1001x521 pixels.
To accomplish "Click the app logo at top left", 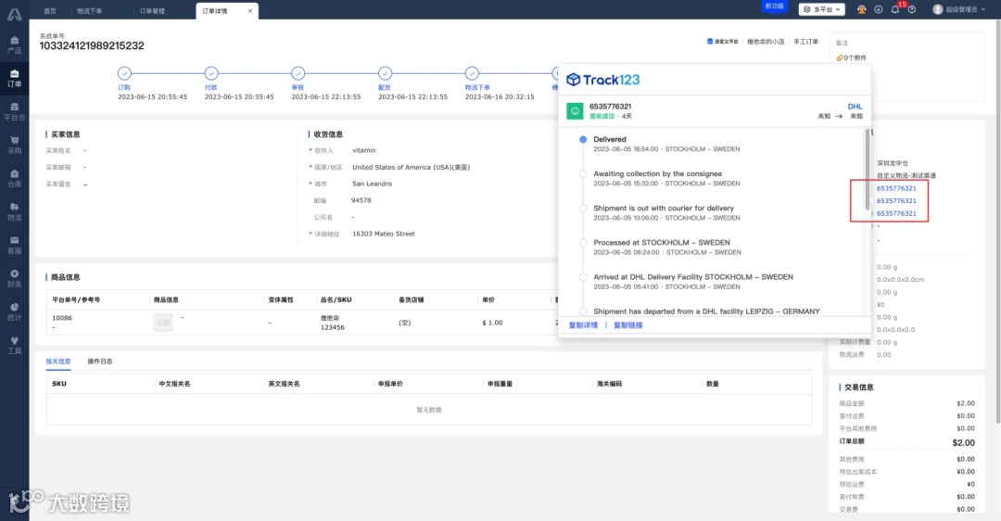I will pyautogui.click(x=14, y=13).
